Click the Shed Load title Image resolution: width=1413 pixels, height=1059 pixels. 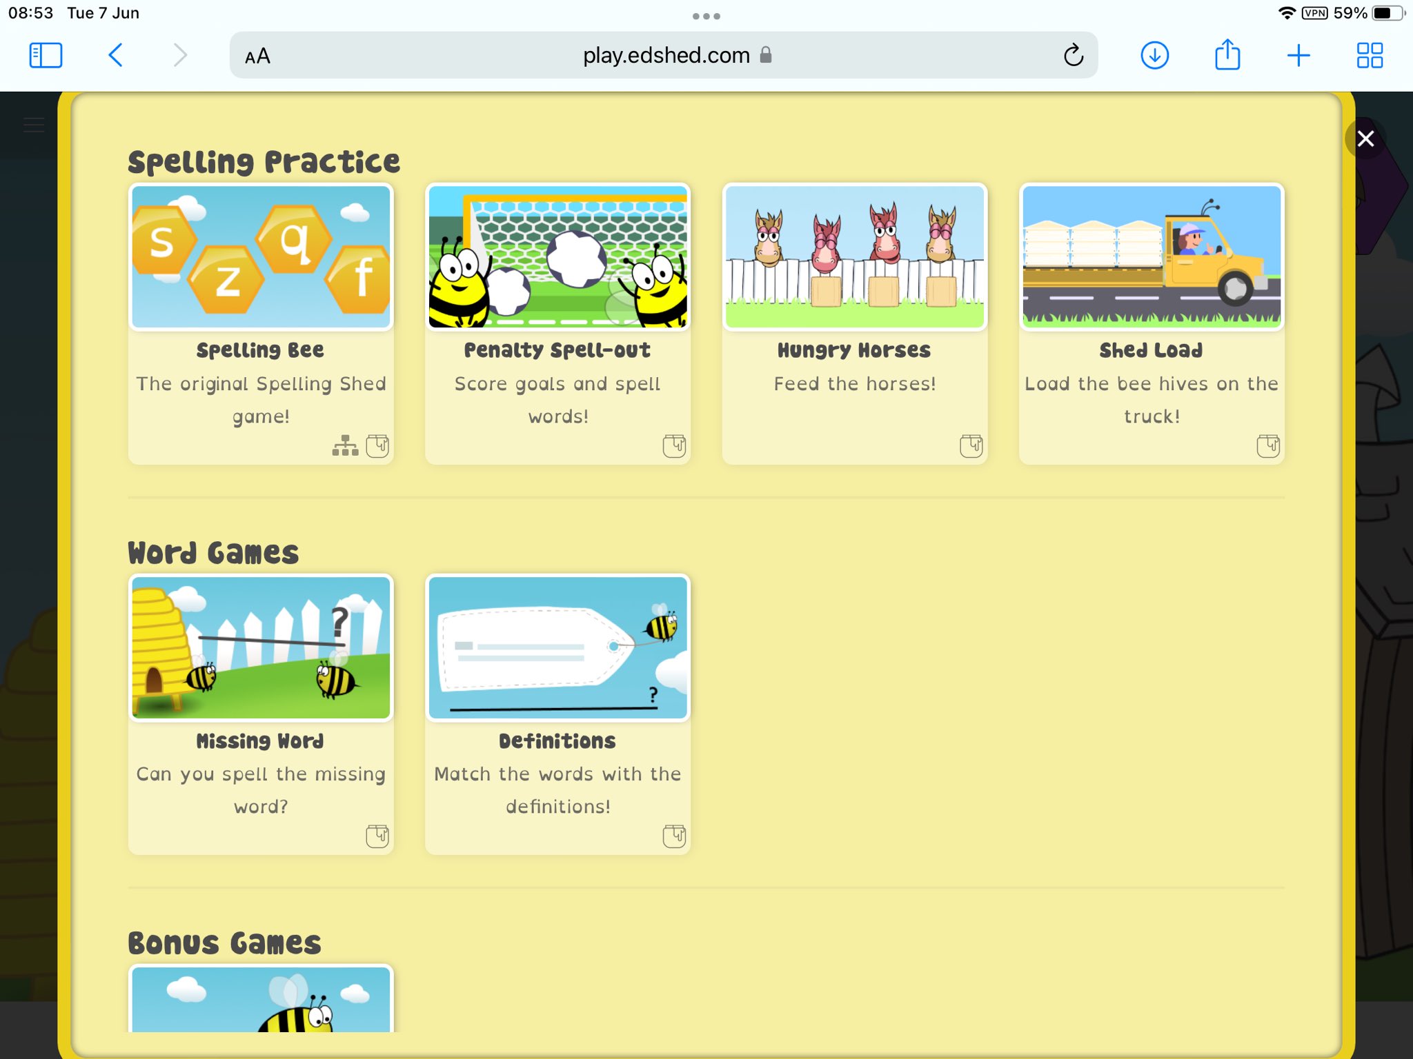coord(1151,350)
